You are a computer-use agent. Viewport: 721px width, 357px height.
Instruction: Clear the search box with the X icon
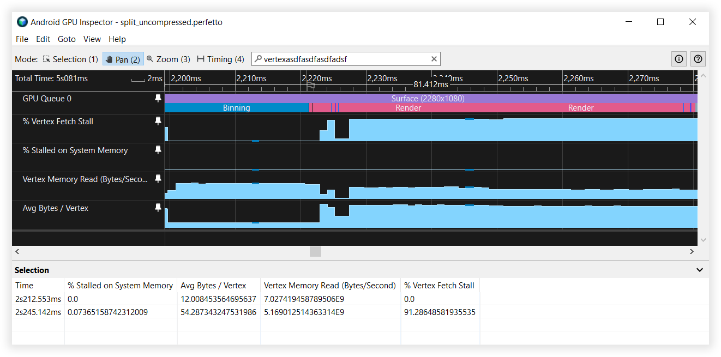tap(434, 58)
